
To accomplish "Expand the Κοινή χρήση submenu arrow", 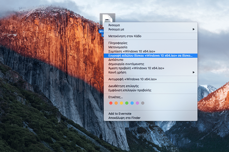I will [x=194, y=72].
